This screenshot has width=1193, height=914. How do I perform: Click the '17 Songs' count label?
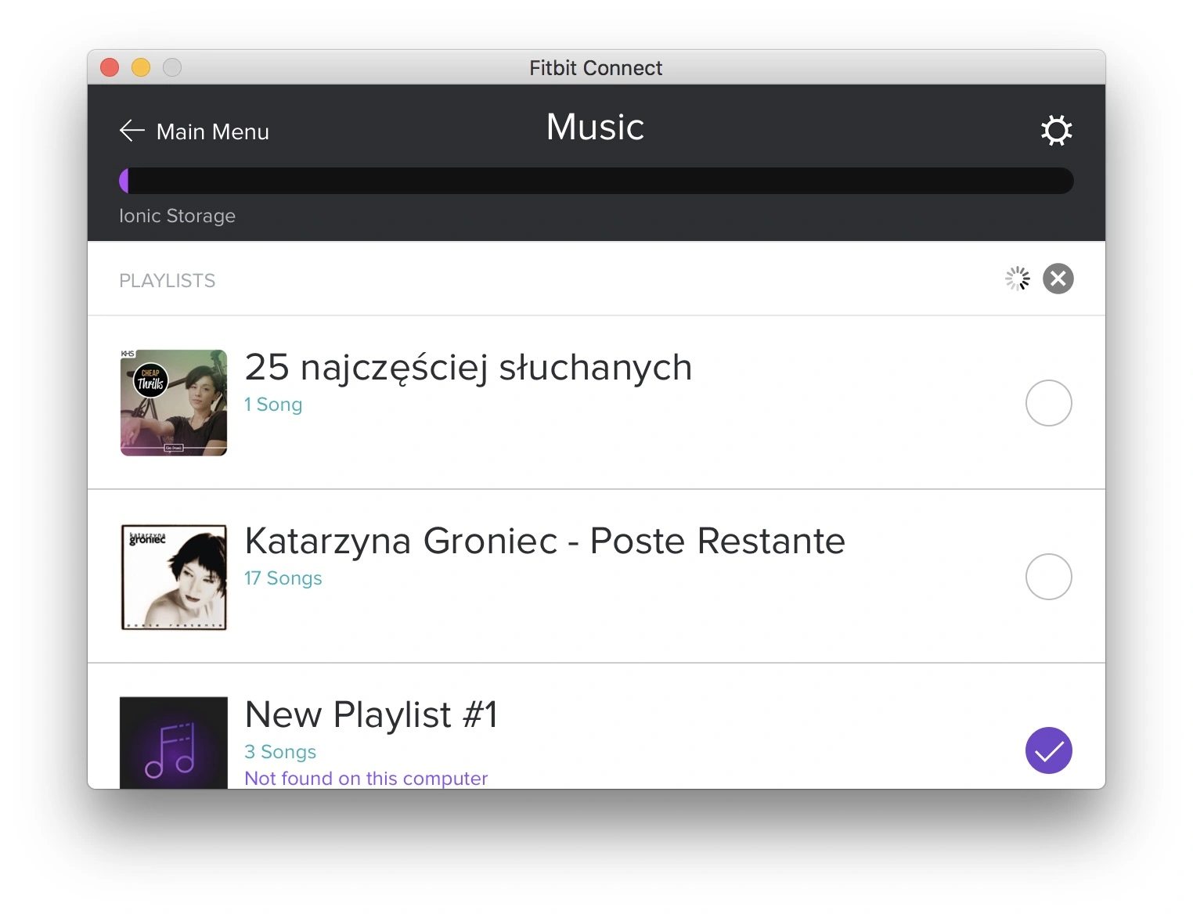point(283,578)
